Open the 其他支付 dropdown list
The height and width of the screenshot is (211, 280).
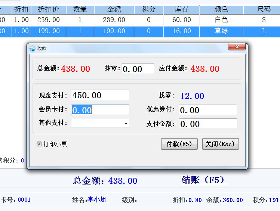point(126,123)
